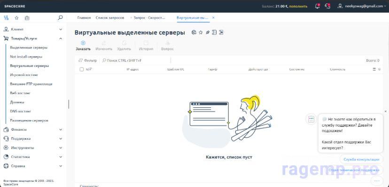Click the Поиск CTRL+SHIFT+F search field
The height and width of the screenshot is (187, 389).
point(136,60)
